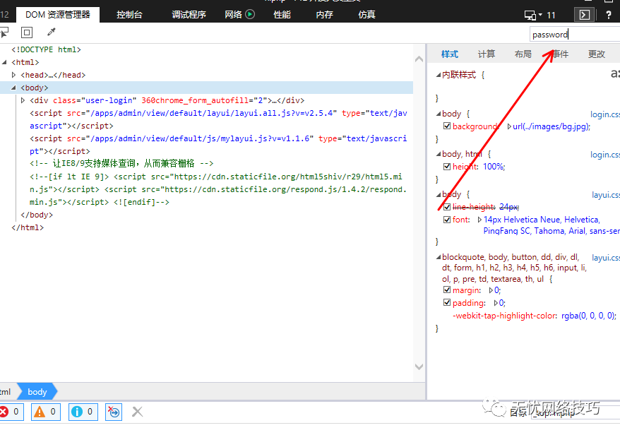
Task: Open login.css link beside body background rule
Action: pos(605,114)
